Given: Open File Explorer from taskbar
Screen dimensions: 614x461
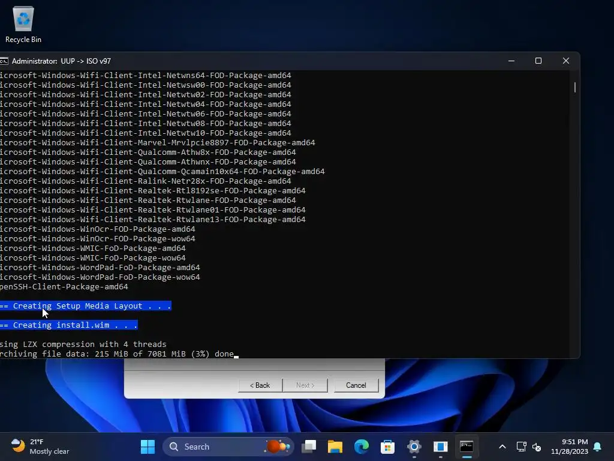Looking at the screenshot, I should 335,447.
